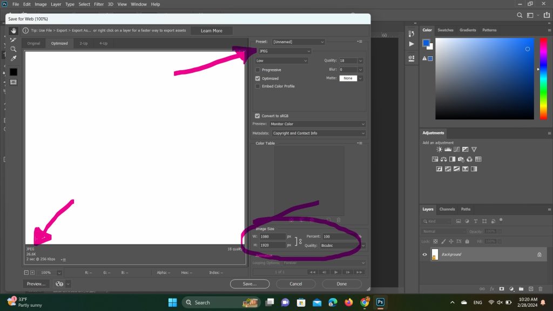Uncheck the Optimized checkbox
This screenshot has width=553, height=311.
pos(258,78)
